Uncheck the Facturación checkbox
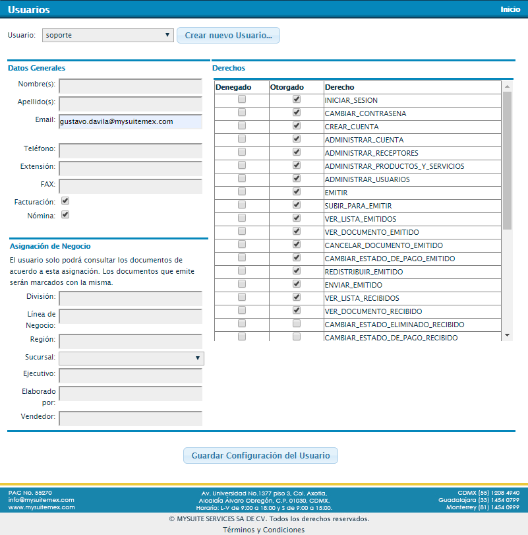Image resolution: width=528 pixels, height=535 pixels. coord(65,201)
